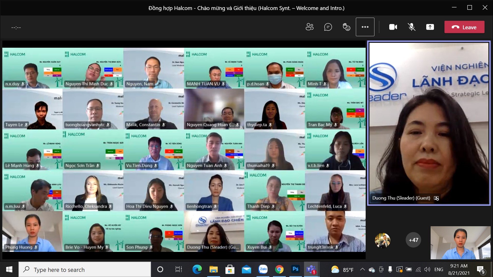Open the More actions menu
This screenshot has height=277, width=493.
[365, 27]
